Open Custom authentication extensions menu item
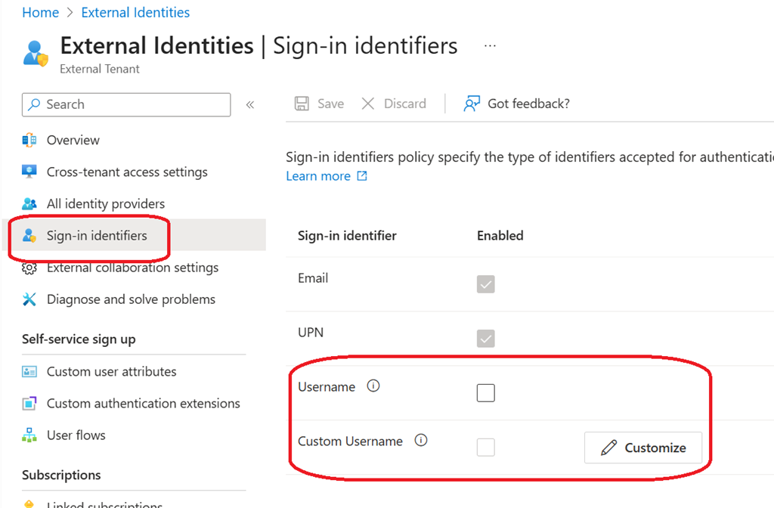This screenshot has height=508, width=774. point(143,403)
